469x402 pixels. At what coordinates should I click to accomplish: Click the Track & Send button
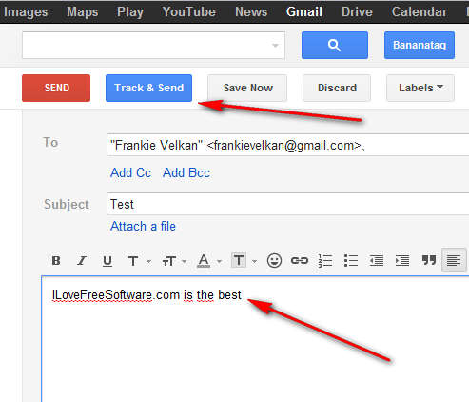click(x=148, y=88)
